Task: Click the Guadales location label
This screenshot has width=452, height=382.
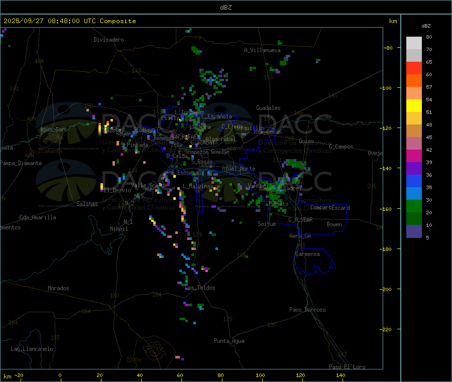Action: coord(268,108)
